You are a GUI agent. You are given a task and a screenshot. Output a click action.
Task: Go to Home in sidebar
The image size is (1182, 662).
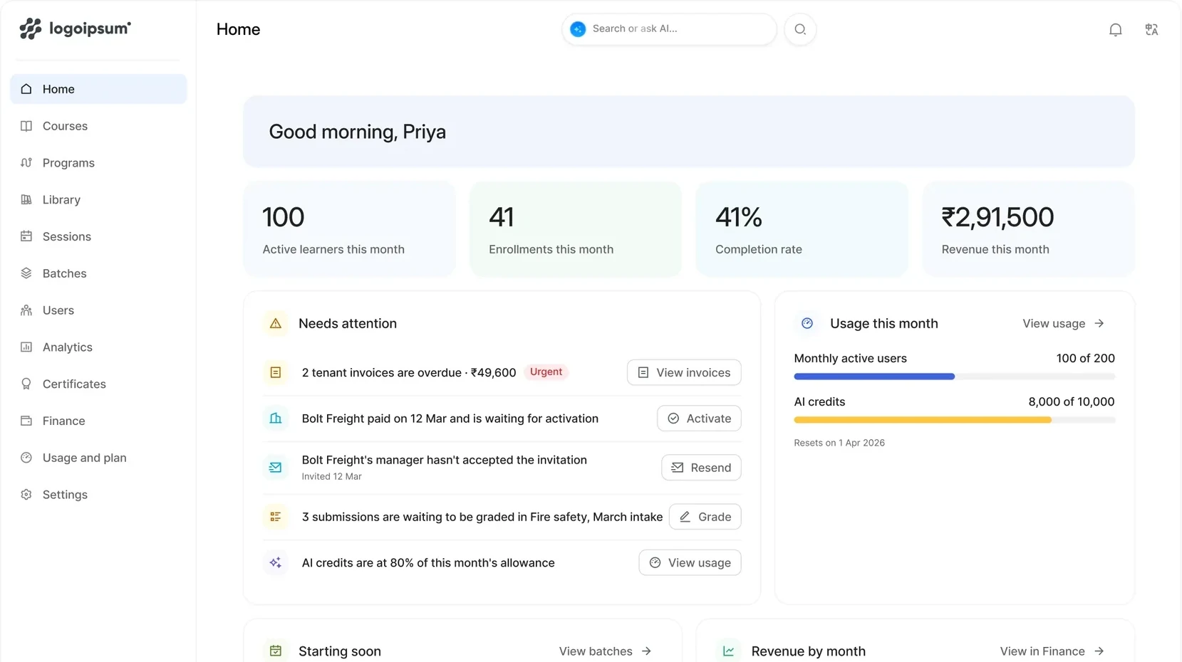[x=98, y=89]
